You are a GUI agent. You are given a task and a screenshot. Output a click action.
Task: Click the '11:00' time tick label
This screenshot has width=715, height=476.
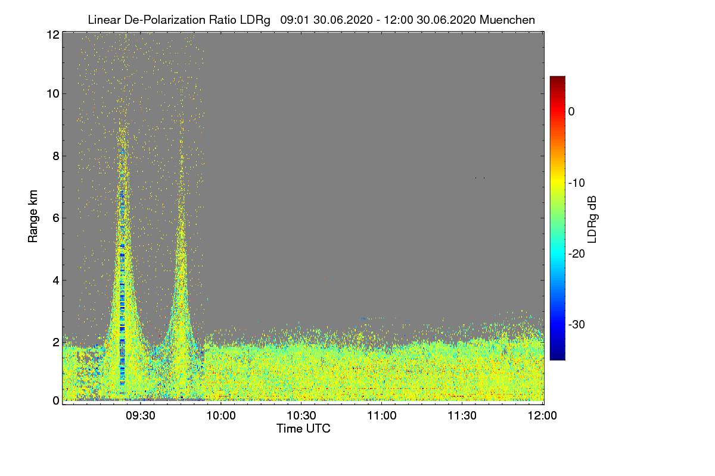[382, 415]
